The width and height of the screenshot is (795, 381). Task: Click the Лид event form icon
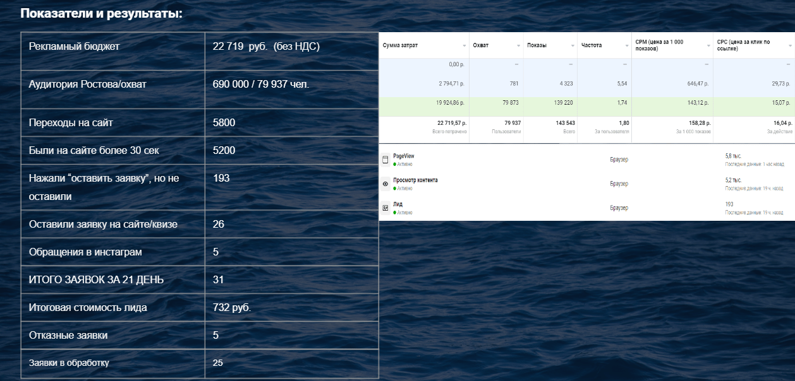point(385,208)
